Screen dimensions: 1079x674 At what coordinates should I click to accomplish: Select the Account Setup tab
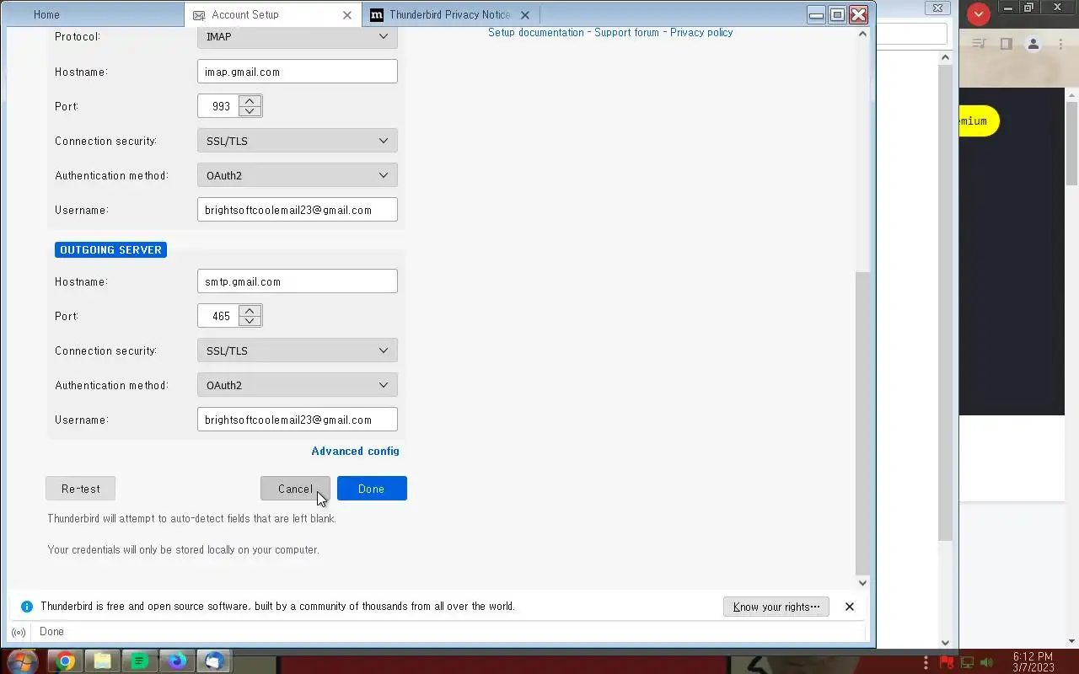click(274, 14)
